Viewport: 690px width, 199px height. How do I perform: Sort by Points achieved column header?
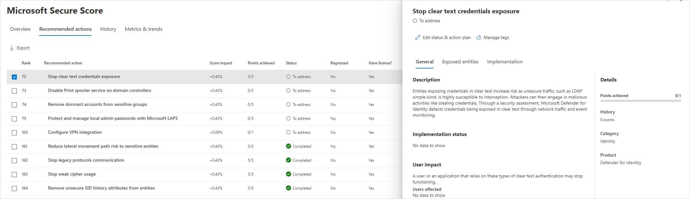point(261,63)
